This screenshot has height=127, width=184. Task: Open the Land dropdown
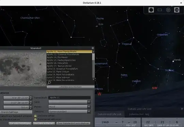point(70,102)
